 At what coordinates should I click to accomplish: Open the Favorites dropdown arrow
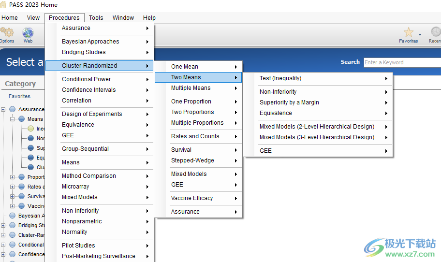pos(420,35)
